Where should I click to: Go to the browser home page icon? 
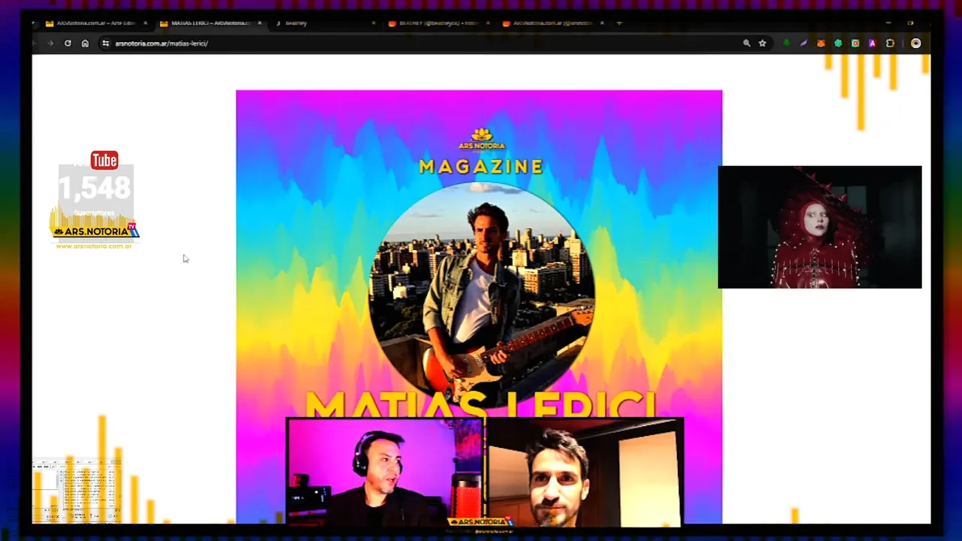click(x=85, y=44)
